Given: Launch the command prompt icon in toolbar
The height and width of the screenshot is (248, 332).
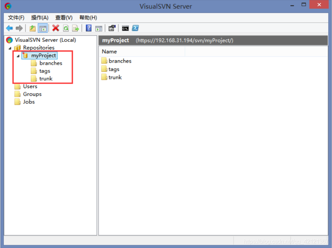Looking at the screenshot, I should [125, 28].
